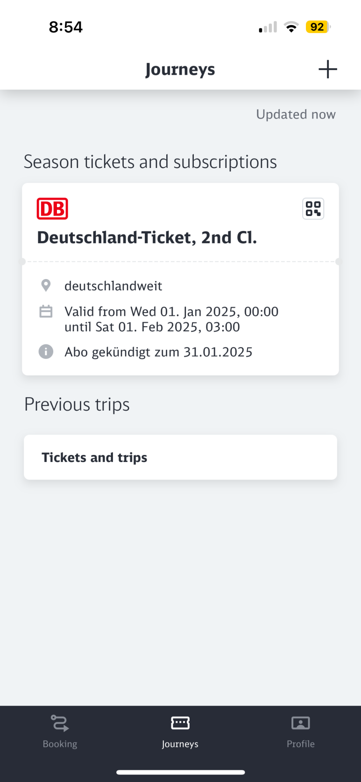Screen dimensions: 361x782
Task: Open the Deutschland-Ticket, 2nd Cl. card title
Action: coord(147,237)
